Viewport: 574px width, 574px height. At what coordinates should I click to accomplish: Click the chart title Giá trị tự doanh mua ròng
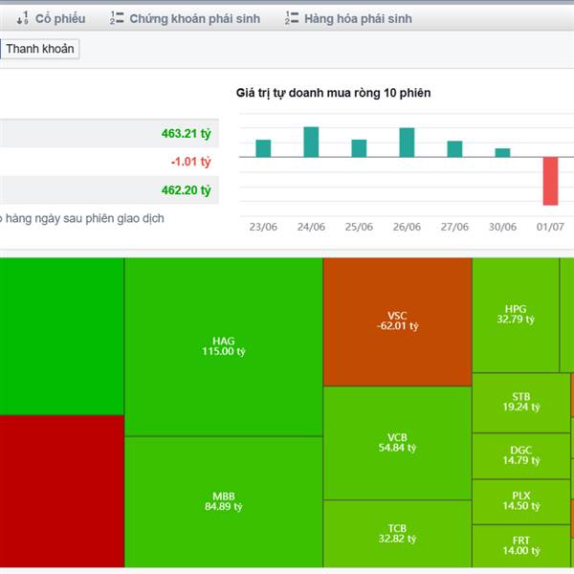(333, 93)
